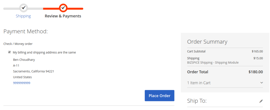The width and height of the screenshot is (270, 110).
Task: Select the Review & Payments step label
Action: pos(63,16)
